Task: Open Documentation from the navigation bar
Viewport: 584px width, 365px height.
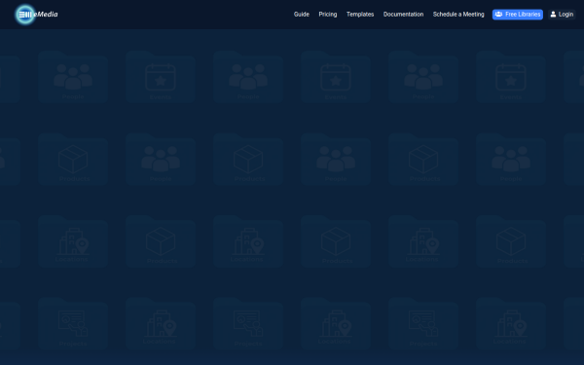Action: pos(403,15)
